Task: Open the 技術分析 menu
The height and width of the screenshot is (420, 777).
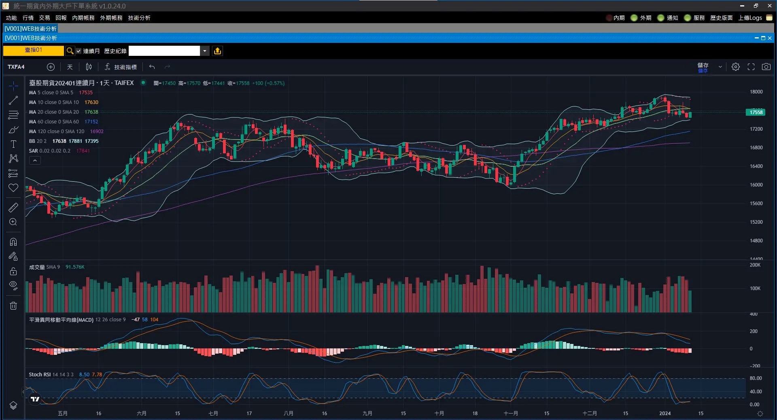Action: [x=139, y=18]
